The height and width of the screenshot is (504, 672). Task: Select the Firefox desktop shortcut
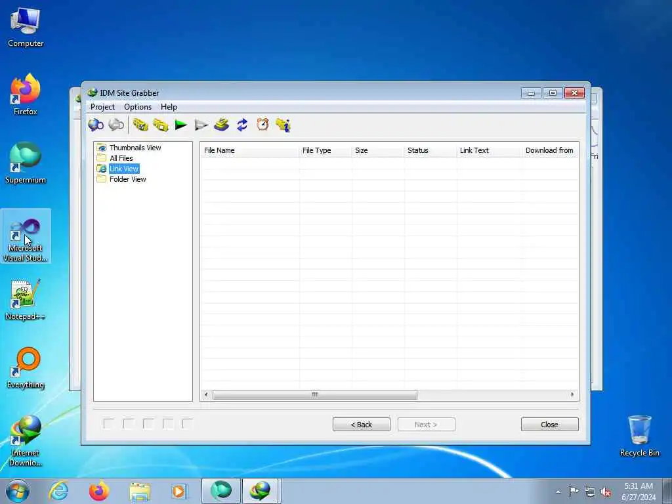[26, 95]
